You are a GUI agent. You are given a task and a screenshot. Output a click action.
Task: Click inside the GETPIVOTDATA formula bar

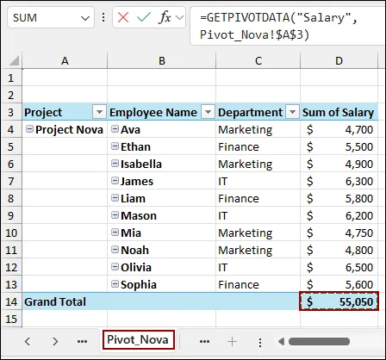click(x=287, y=26)
